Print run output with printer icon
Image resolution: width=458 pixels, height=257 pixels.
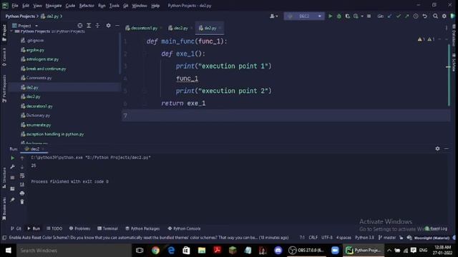[x=22, y=193]
